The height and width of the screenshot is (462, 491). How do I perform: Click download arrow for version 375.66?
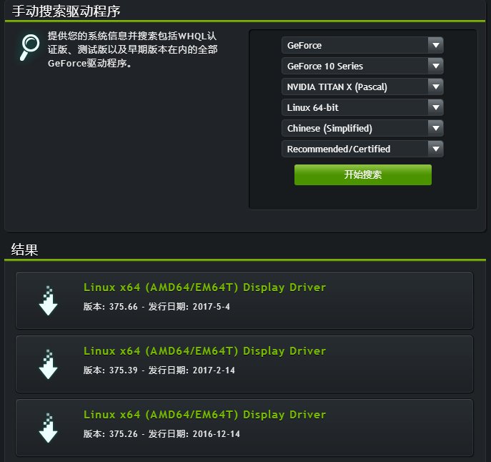(x=48, y=300)
